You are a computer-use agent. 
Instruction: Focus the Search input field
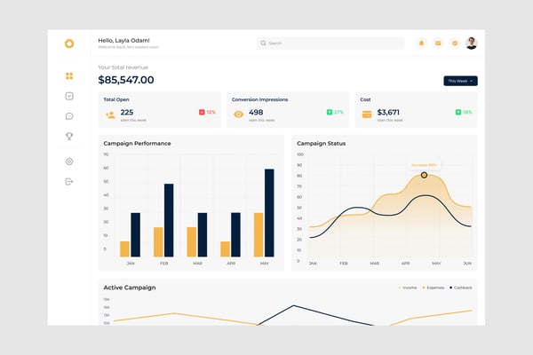330,43
